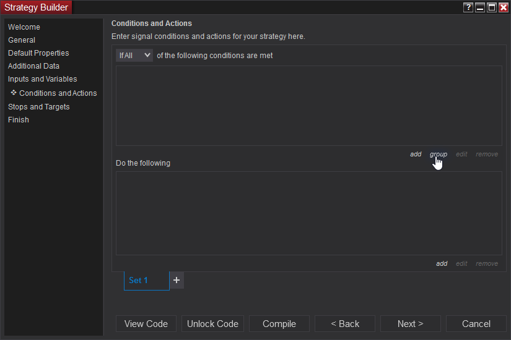Jump to the Finish step
This screenshot has width=511, height=340.
coord(19,120)
